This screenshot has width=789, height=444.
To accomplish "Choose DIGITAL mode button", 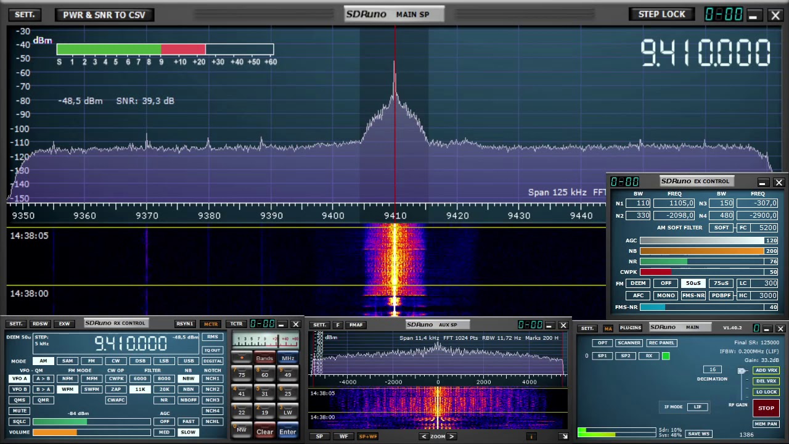I will click(x=213, y=361).
